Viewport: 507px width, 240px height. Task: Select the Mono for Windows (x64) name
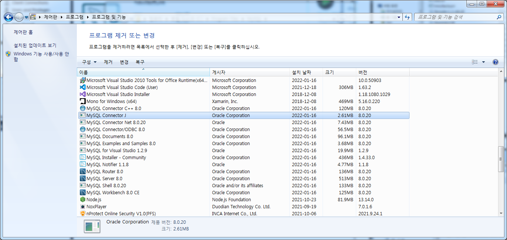[112, 102]
